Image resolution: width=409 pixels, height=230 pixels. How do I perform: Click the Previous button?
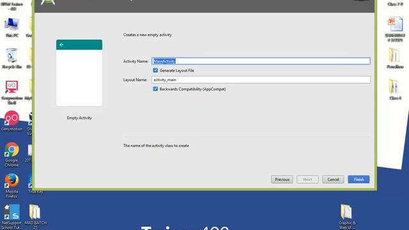pos(282,180)
